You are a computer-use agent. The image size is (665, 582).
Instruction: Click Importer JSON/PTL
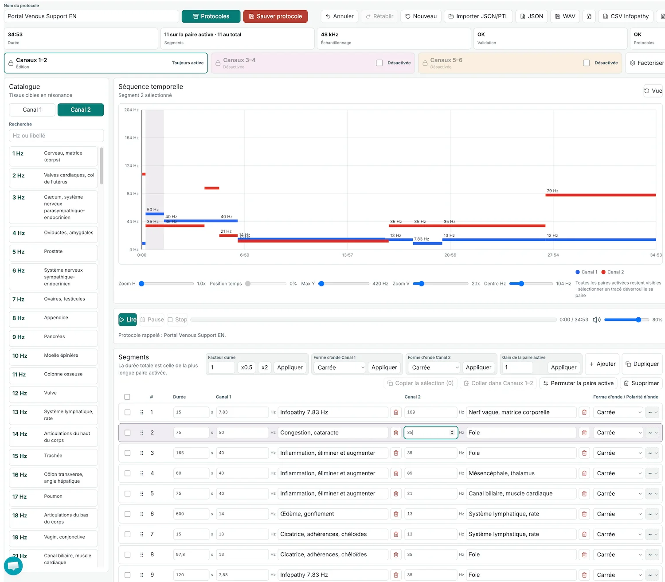coord(478,16)
